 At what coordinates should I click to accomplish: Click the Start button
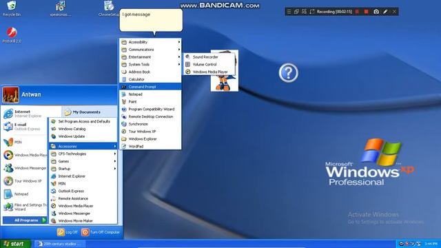click(x=15, y=244)
